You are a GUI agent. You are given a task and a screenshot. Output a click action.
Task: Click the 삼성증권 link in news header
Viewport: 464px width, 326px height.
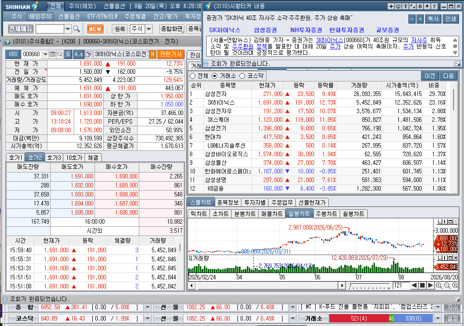(265, 30)
